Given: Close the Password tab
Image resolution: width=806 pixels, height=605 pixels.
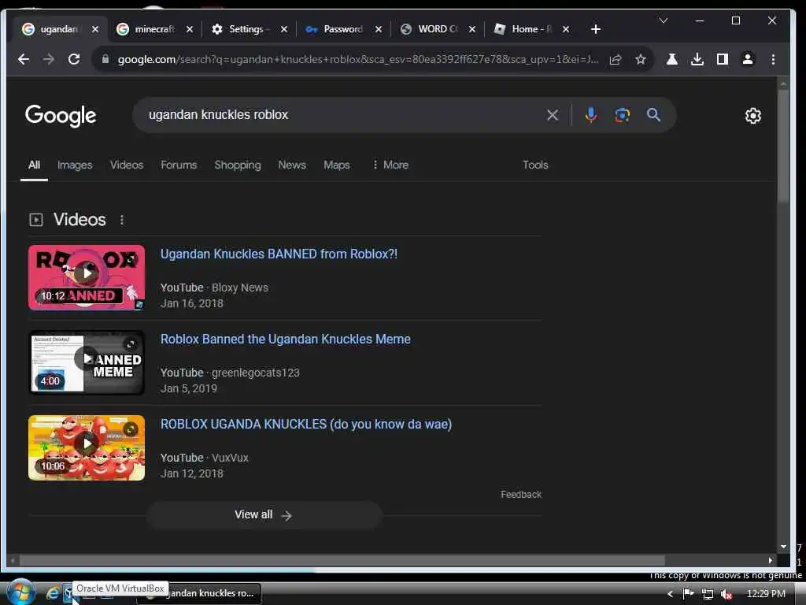Looking at the screenshot, I should [x=379, y=29].
